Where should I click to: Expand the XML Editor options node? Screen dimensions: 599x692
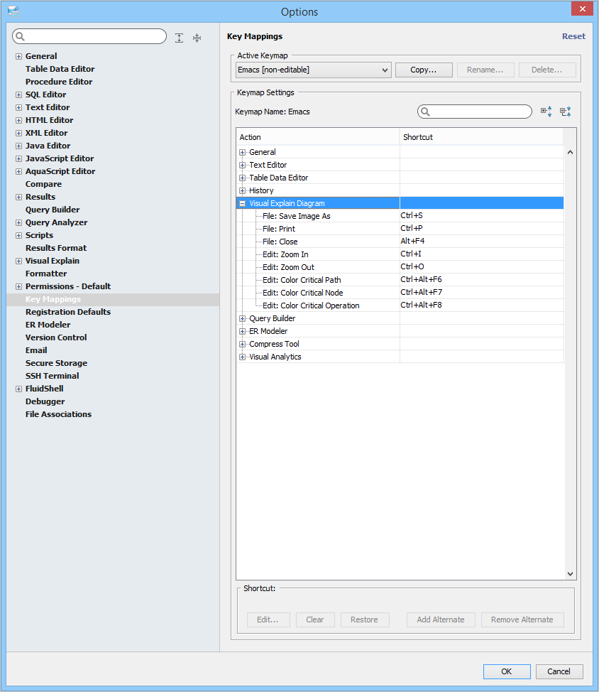pyautogui.click(x=18, y=134)
